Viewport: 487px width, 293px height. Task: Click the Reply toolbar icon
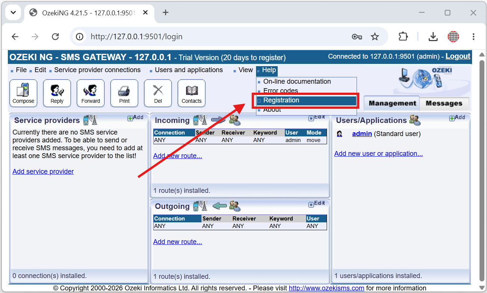click(x=57, y=93)
